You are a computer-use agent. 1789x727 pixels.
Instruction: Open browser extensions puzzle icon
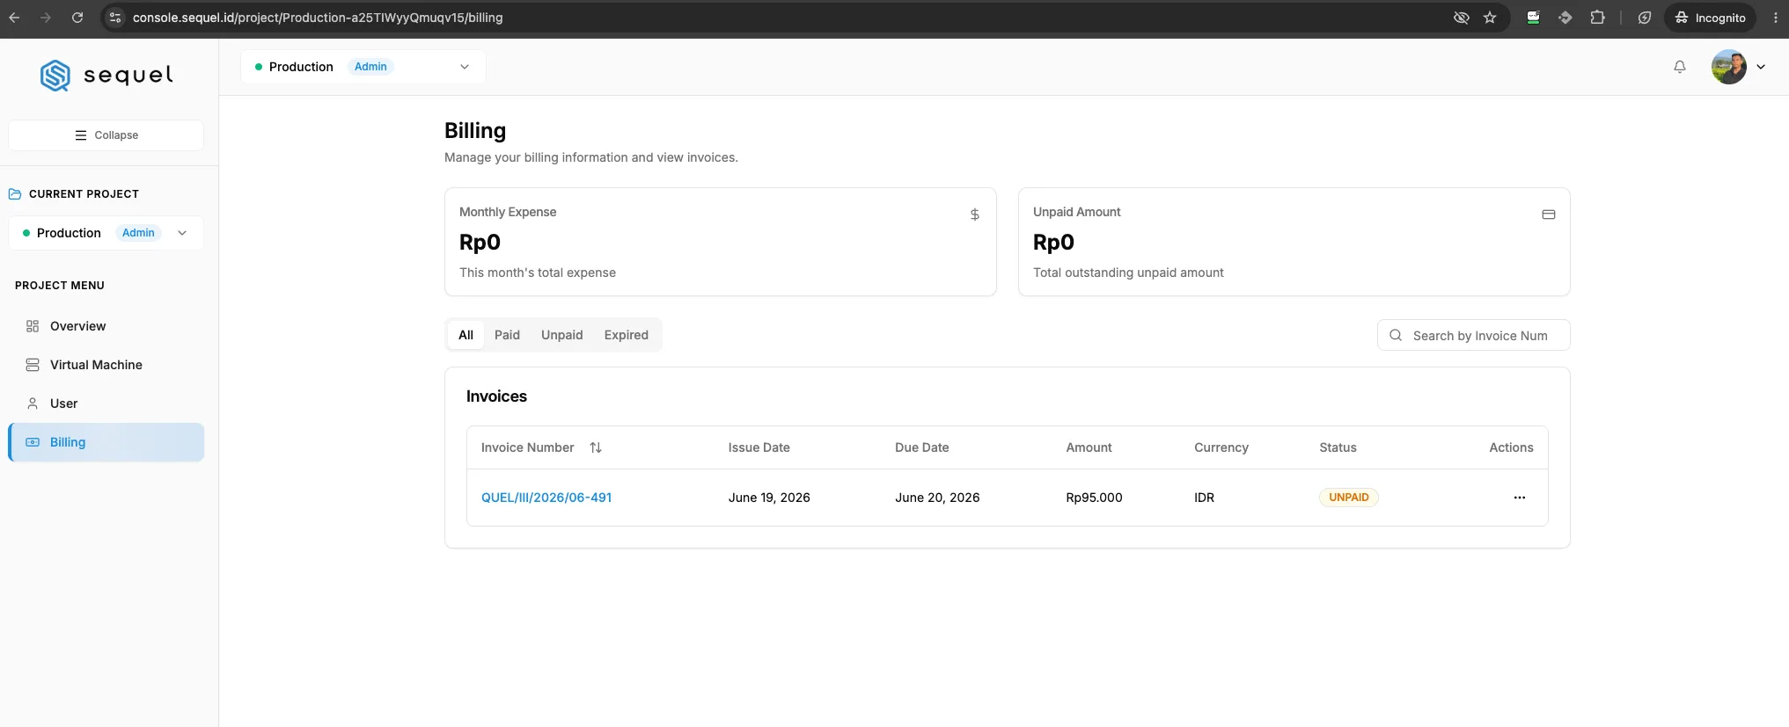[x=1597, y=18]
